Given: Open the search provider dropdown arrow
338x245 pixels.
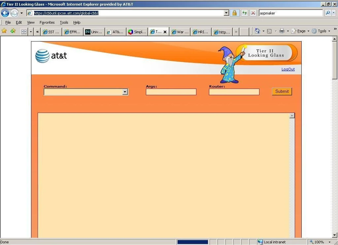Looking at the screenshot, I should click(x=333, y=13).
